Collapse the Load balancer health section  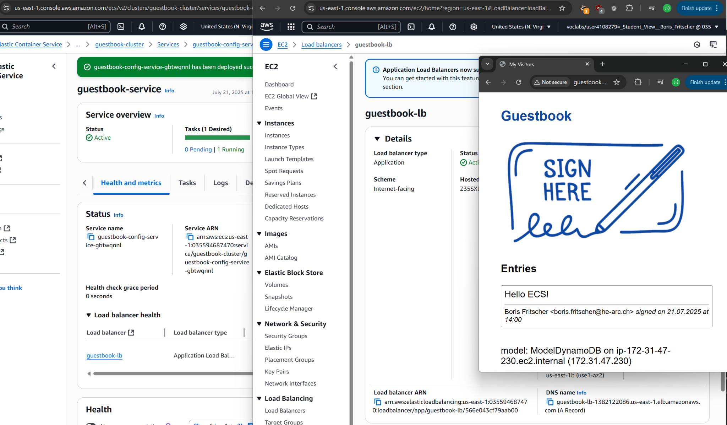(x=89, y=315)
